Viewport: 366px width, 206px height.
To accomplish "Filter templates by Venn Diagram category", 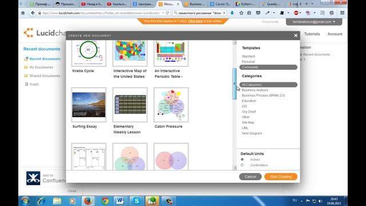I will pos(252,133).
